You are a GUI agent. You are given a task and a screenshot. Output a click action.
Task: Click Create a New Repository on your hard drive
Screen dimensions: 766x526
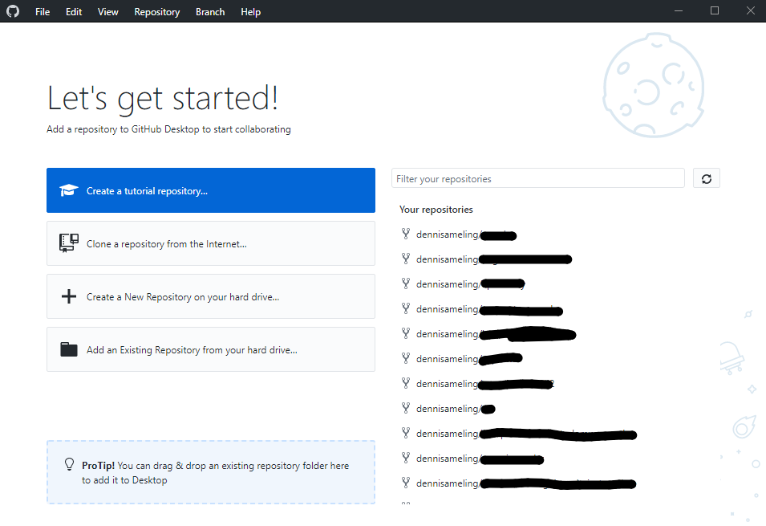pos(211,296)
